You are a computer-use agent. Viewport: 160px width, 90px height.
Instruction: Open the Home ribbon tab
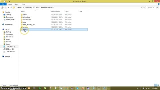[10, 4]
